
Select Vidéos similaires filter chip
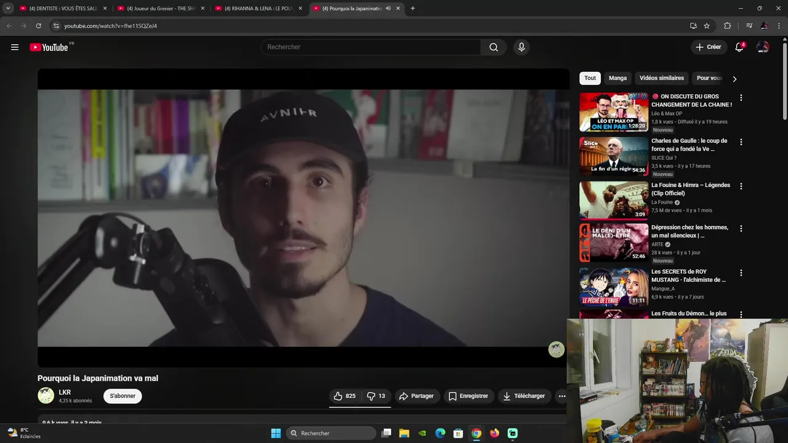(x=662, y=78)
